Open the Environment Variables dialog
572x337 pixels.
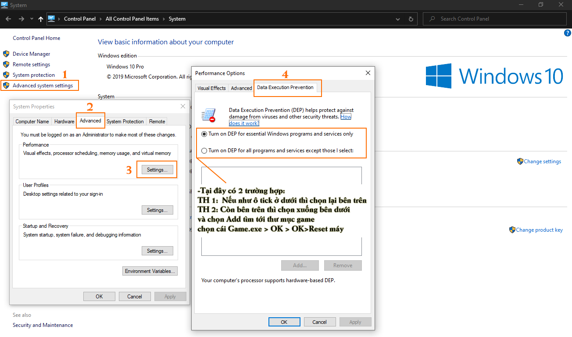tap(150, 271)
